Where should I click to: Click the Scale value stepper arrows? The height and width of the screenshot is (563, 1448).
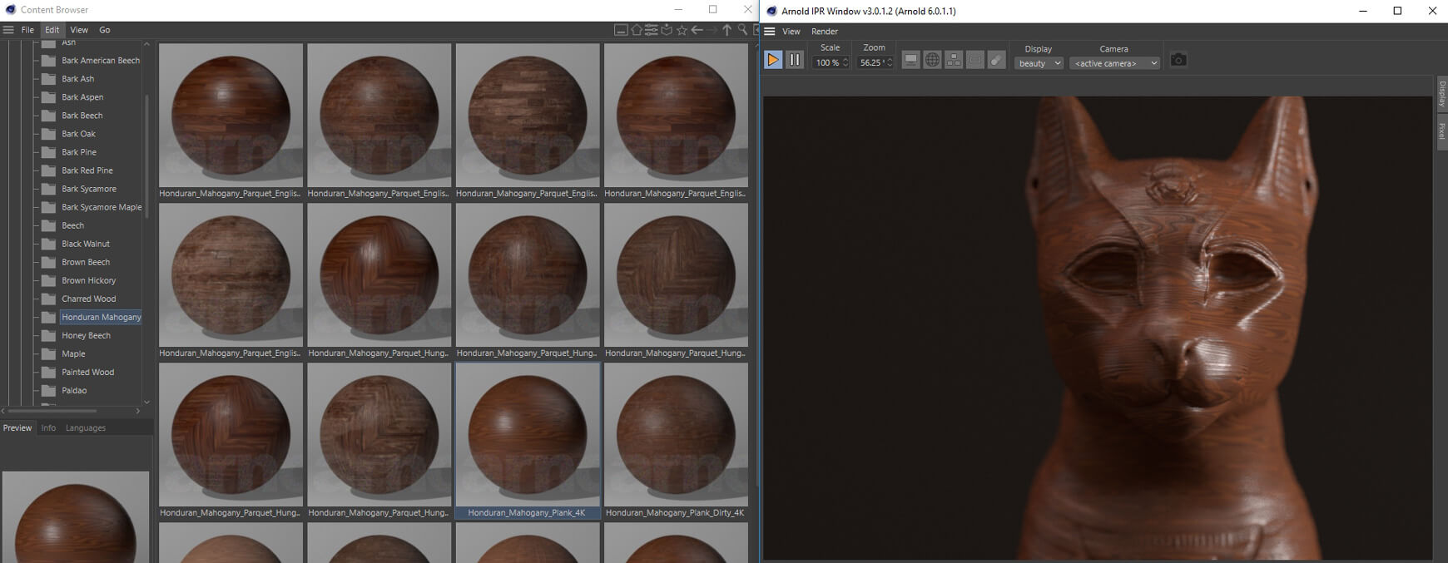(845, 62)
